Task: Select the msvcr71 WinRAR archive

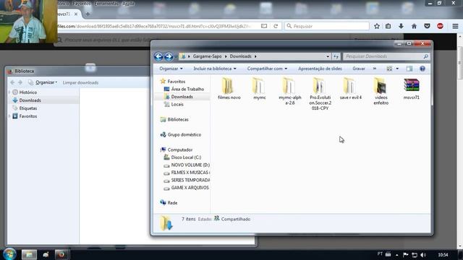Action: (412, 88)
